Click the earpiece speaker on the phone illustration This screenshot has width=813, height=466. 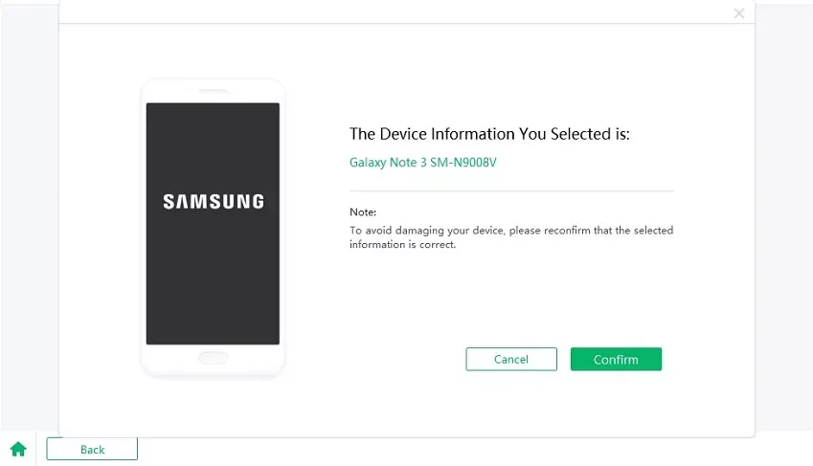(213, 92)
